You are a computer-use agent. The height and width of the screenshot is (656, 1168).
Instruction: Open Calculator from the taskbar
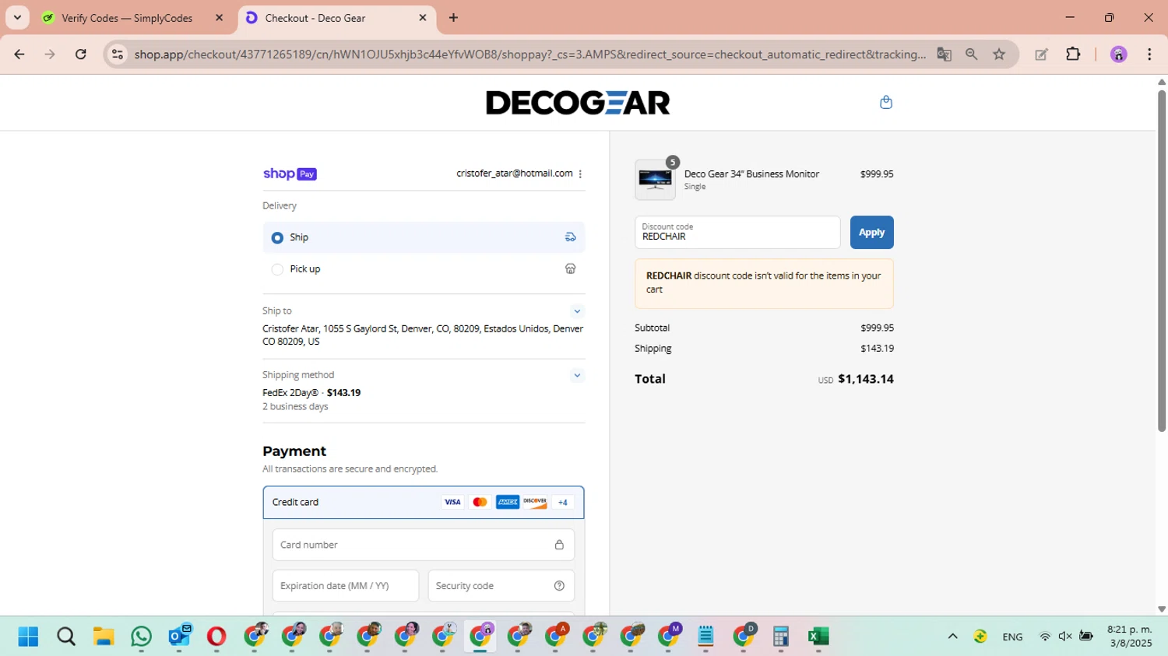tap(781, 637)
